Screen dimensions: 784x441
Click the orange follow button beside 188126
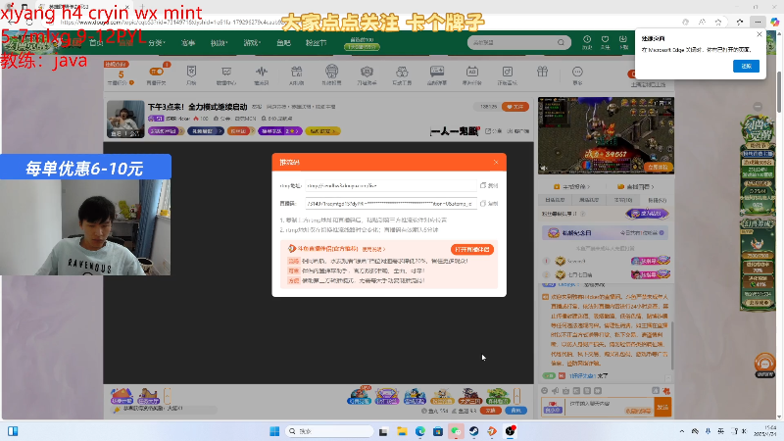pyautogui.click(x=515, y=107)
